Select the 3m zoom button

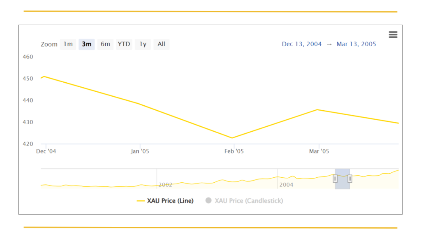click(86, 44)
